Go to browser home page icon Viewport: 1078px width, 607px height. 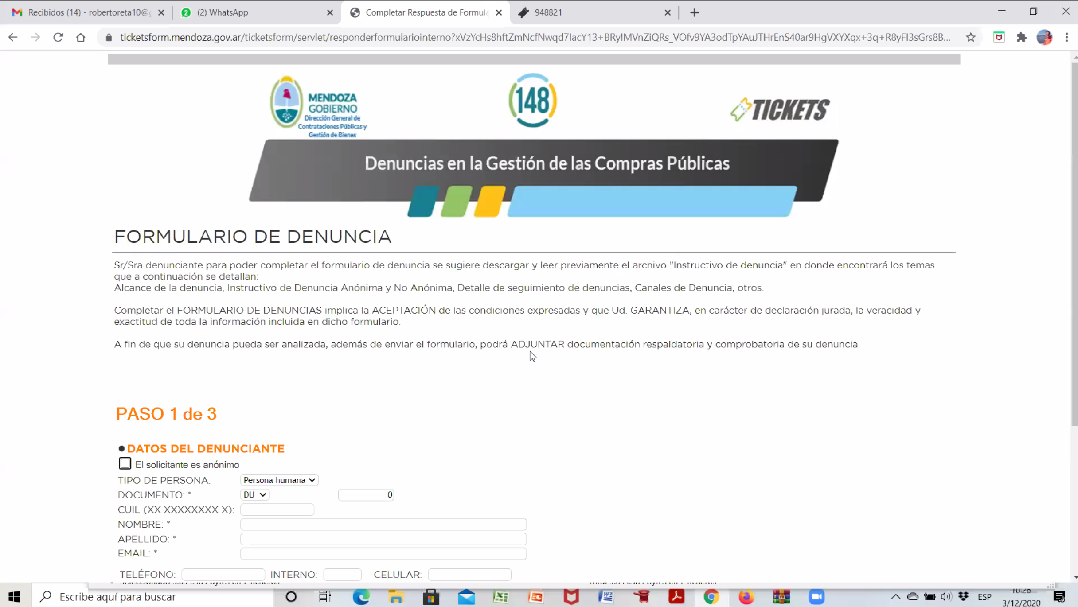point(81,37)
